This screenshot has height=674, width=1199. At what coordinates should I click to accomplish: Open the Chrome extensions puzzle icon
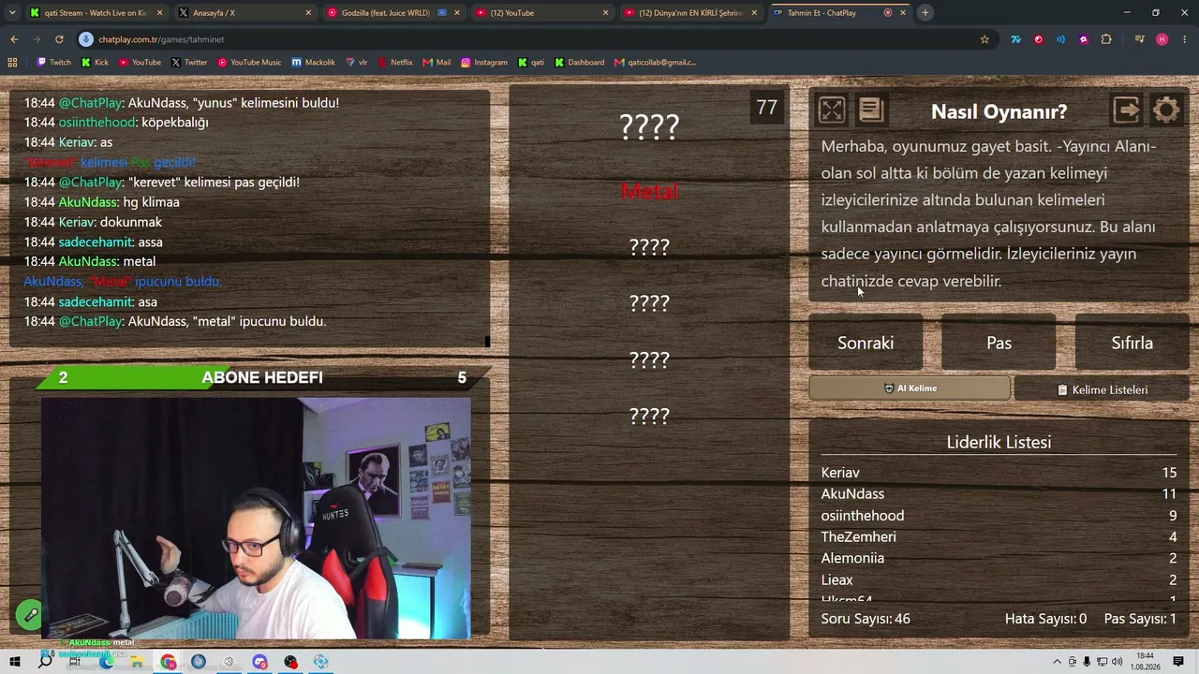click(1106, 39)
